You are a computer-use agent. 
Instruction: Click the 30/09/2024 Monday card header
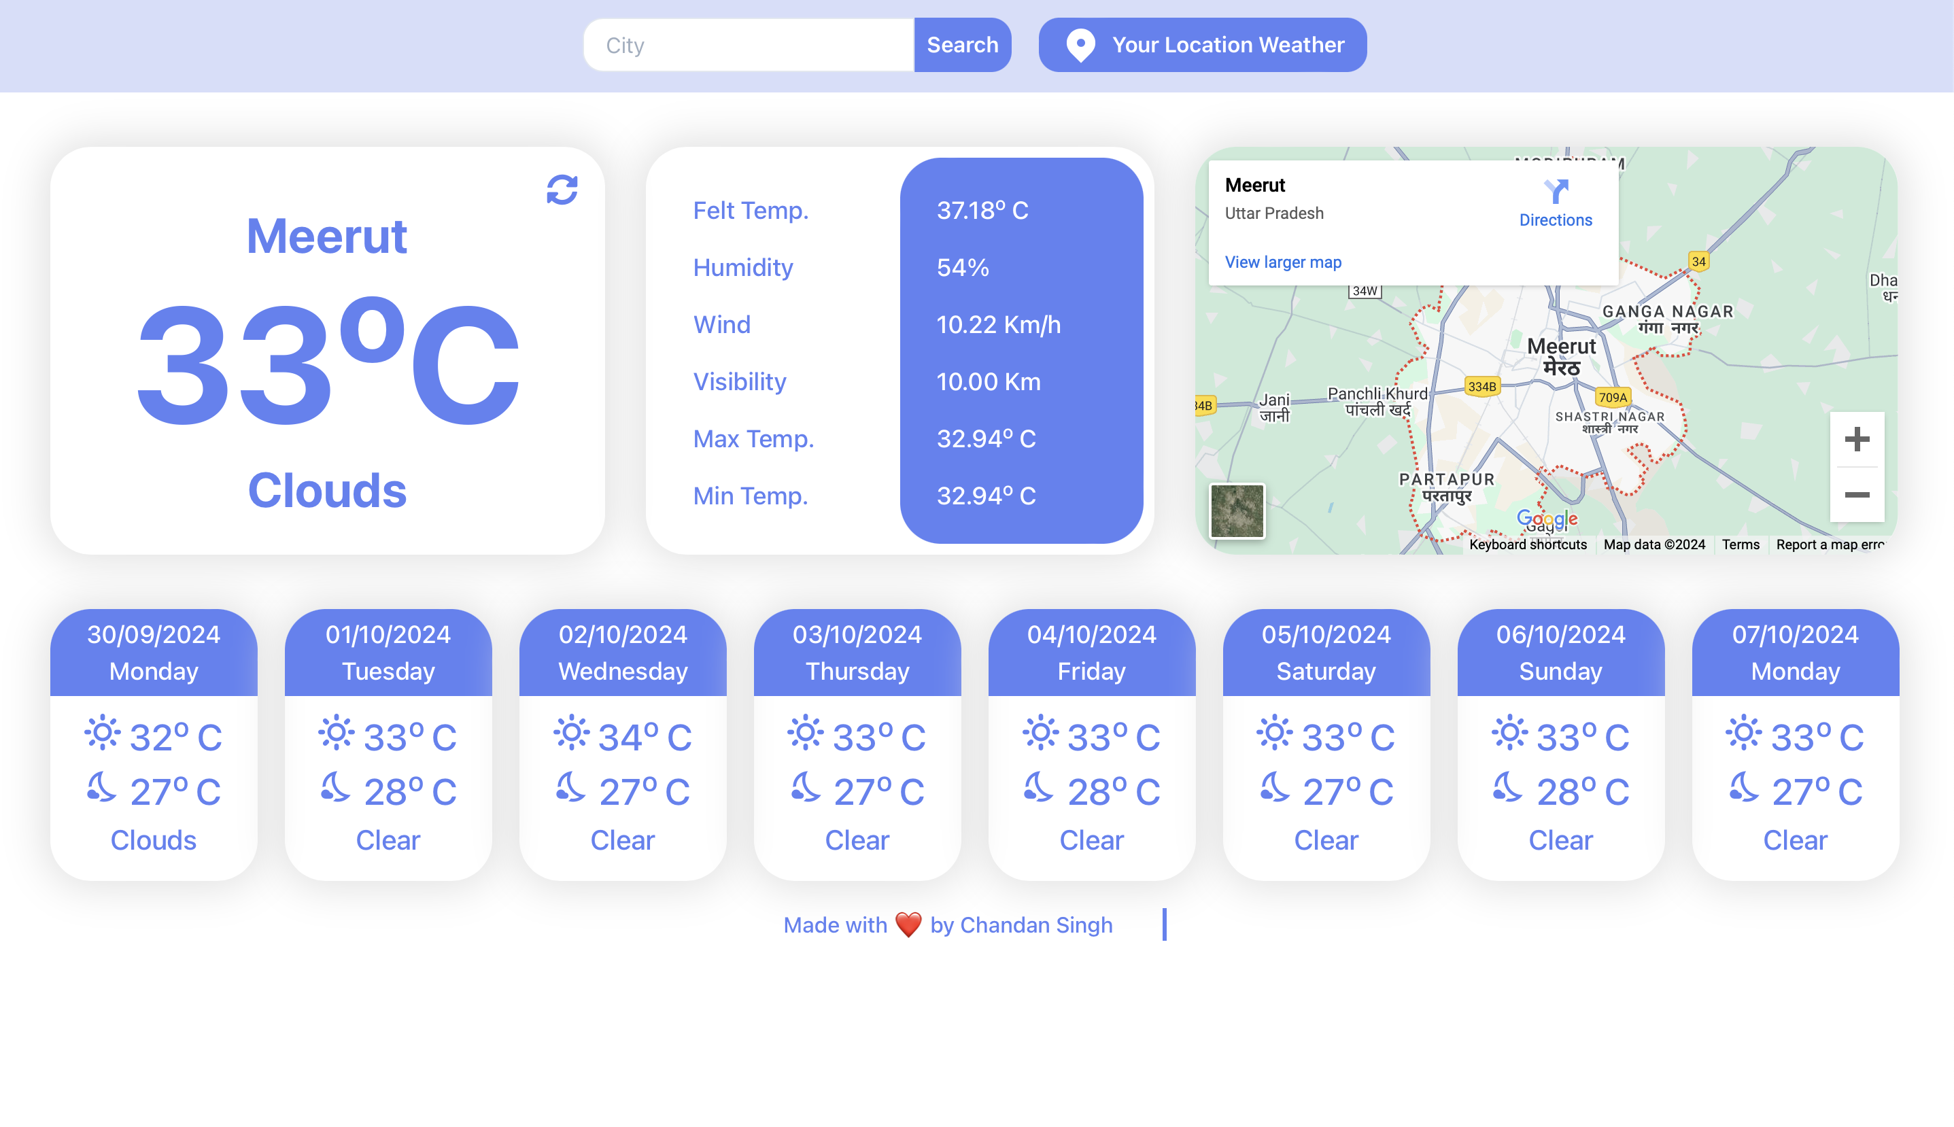coord(153,653)
